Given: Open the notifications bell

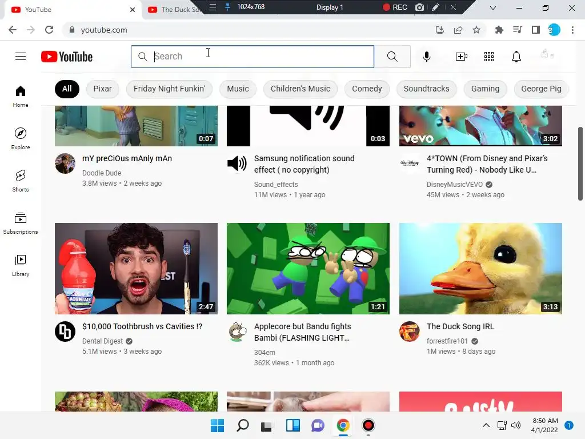Looking at the screenshot, I should [x=516, y=57].
